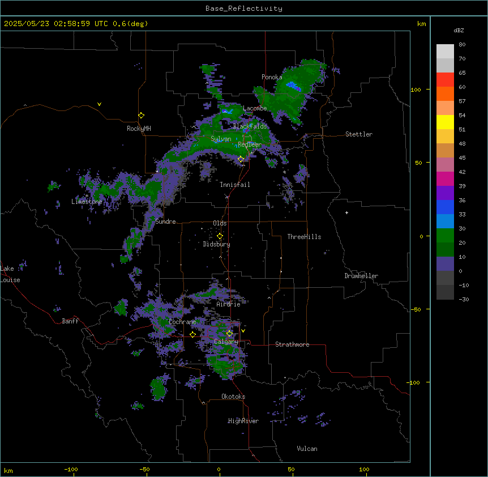Click the Didsbury town label
This screenshot has width=488, height=477.
pos(217,244)
